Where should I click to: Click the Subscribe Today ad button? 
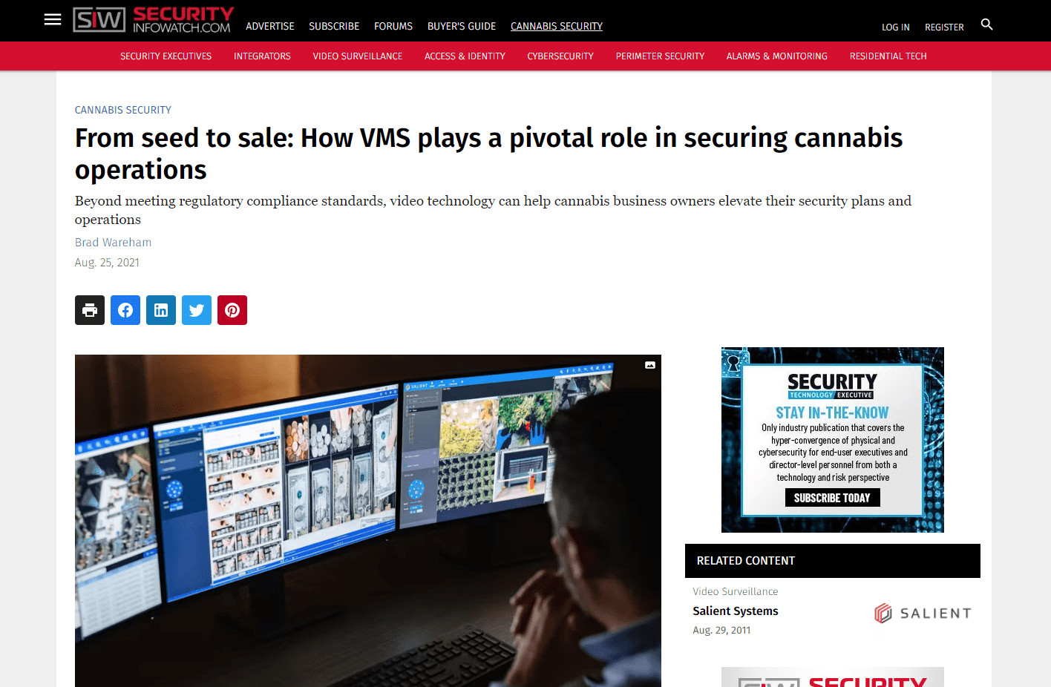(832, 498)
